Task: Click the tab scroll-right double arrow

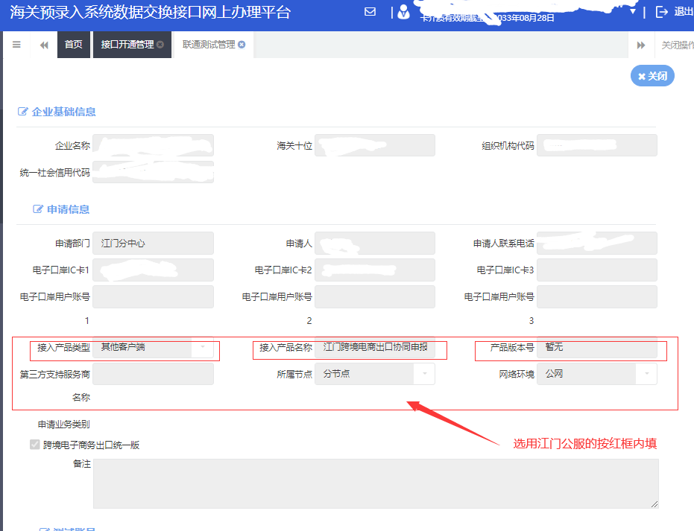Action: pos(641,45)
